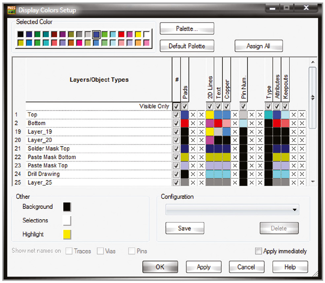The image size is (325, 283).
Task: Click the Top layer Pads color cell
Action: coord(185,115)
